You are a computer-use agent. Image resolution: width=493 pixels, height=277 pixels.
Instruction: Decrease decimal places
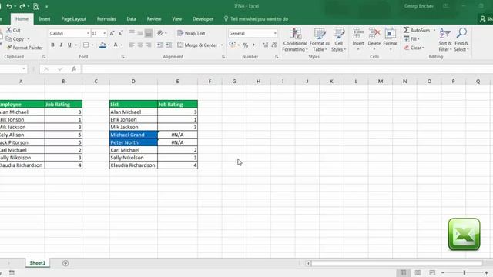pyautogui.click(x=274, y=45)
